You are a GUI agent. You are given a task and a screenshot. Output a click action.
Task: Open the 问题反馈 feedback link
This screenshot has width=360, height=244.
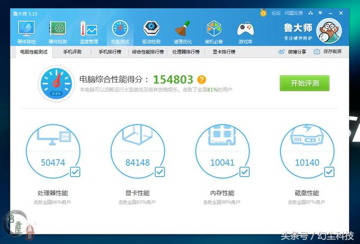click(294, 13)
